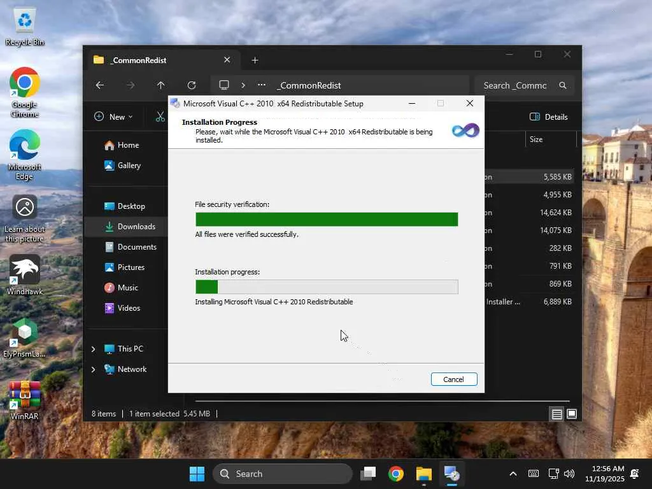Open Recycle Bin on desktop
Screen dimensions: 652x489
(x=25, y=27)
